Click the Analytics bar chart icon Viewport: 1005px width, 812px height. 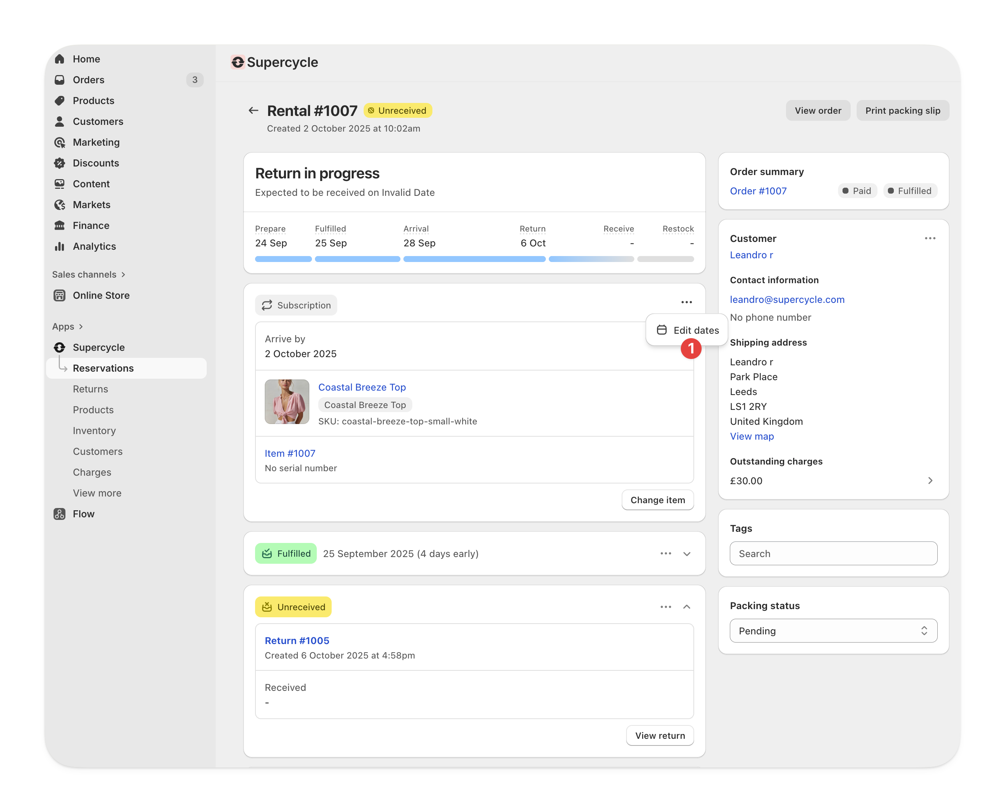coord(59,246)
